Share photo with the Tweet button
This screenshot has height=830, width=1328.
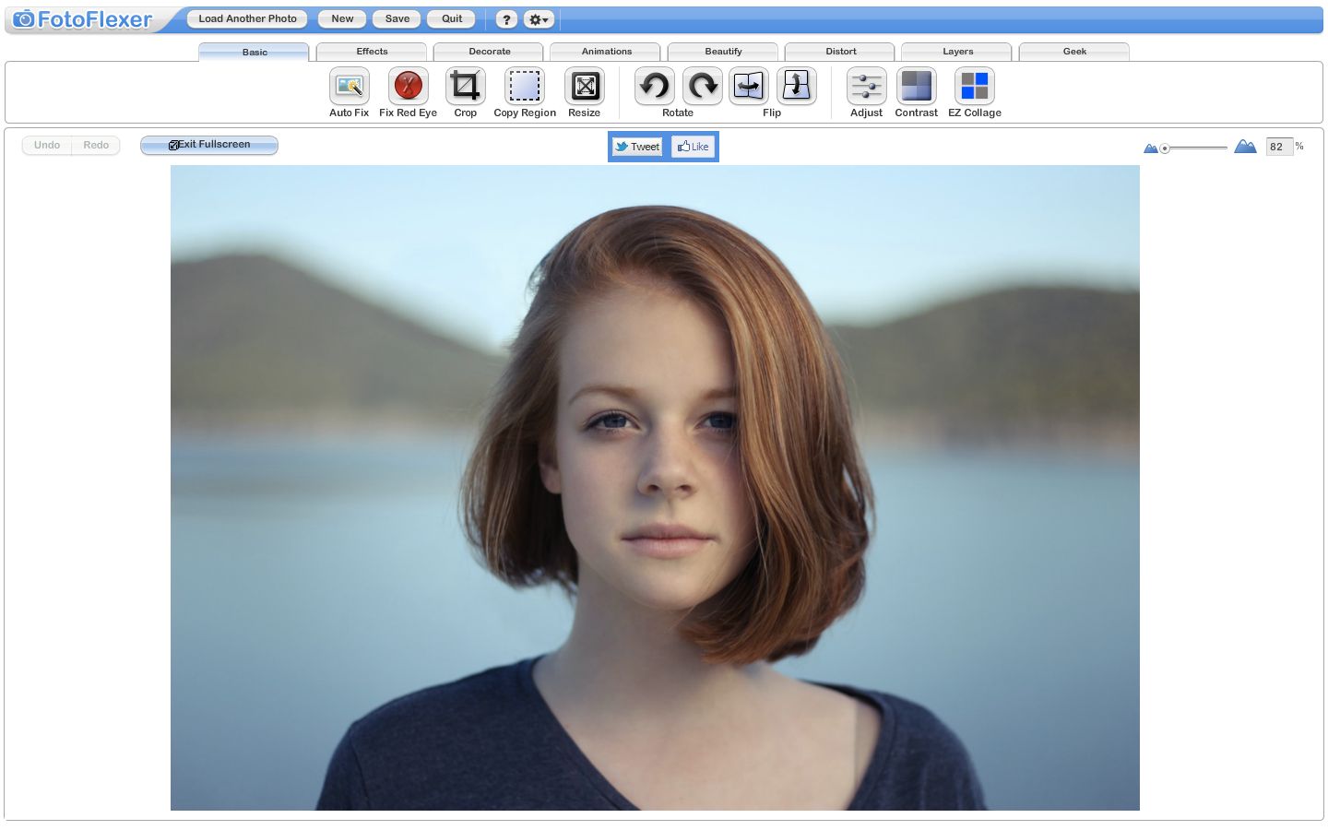pos(638,147)
